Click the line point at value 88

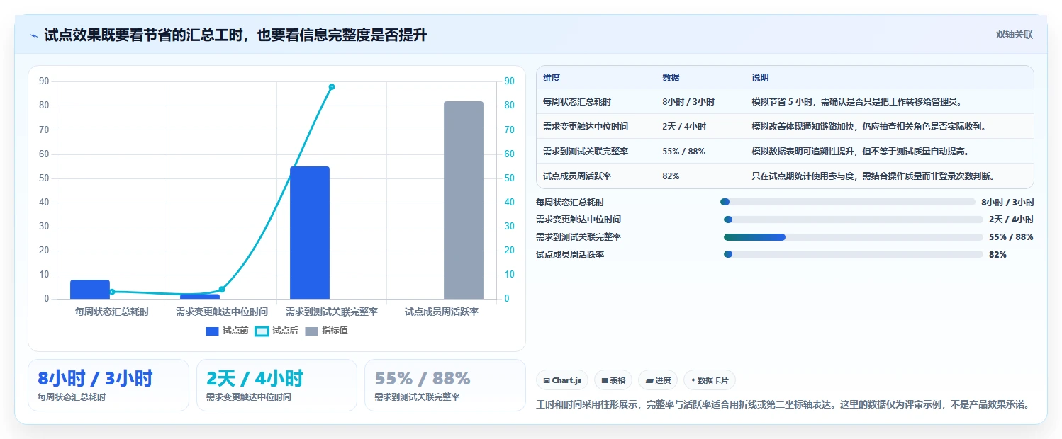332,86
